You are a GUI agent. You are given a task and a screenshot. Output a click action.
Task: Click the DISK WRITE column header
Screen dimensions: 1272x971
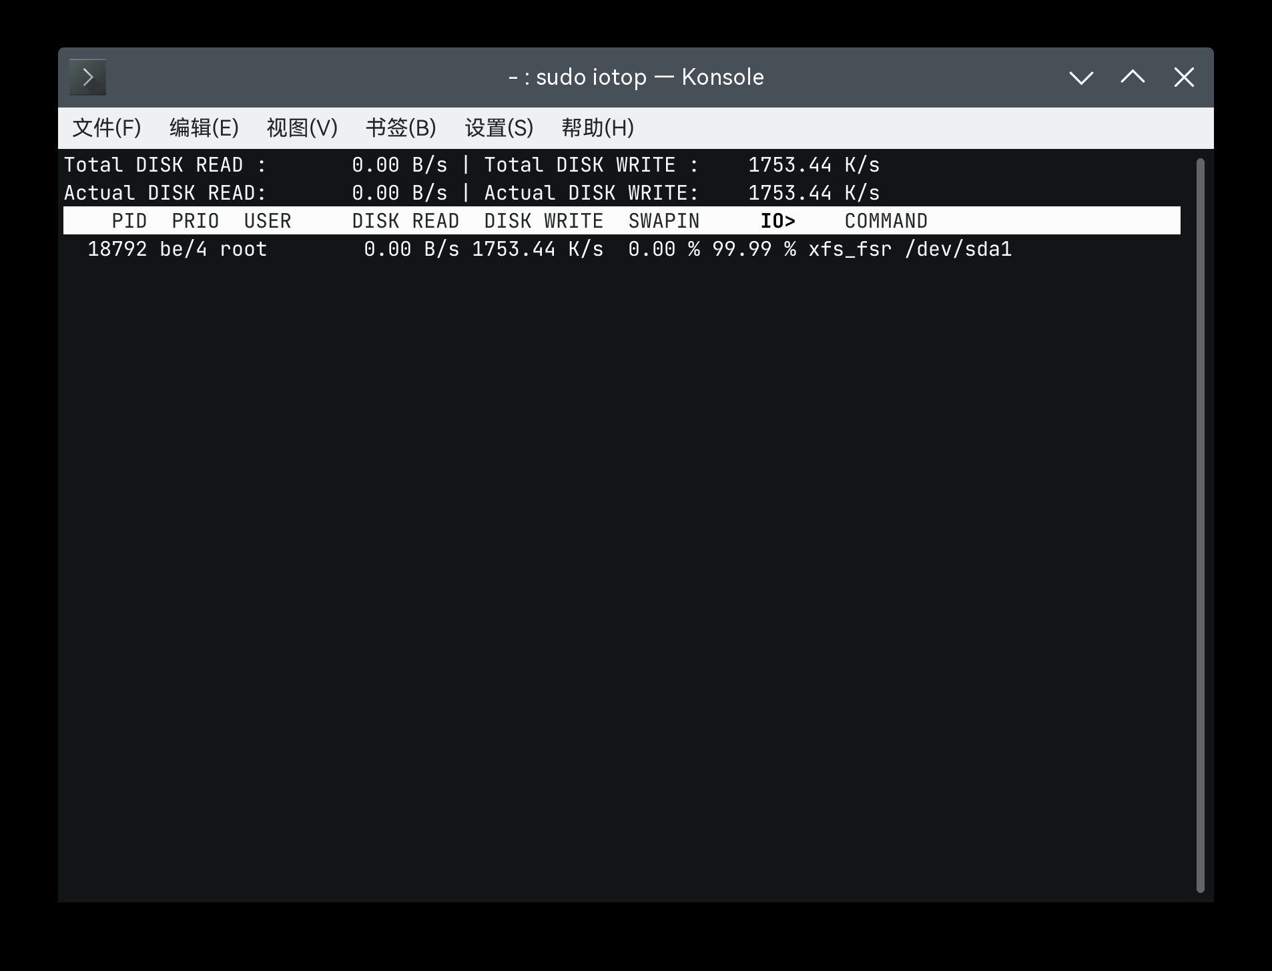click(544, 221)
